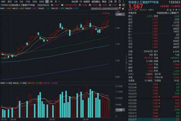
Task: Collapse the right panel using the splitter arrow
Action: pos(126,63)
